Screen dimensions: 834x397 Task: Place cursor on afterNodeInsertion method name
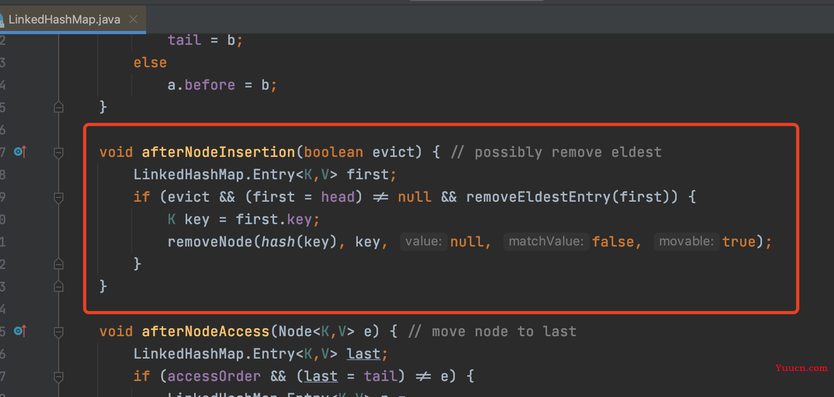click(218, 152)
